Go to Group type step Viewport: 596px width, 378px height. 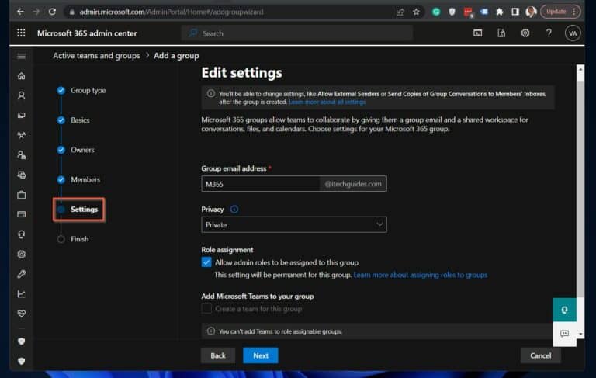(x=88, y=91)
